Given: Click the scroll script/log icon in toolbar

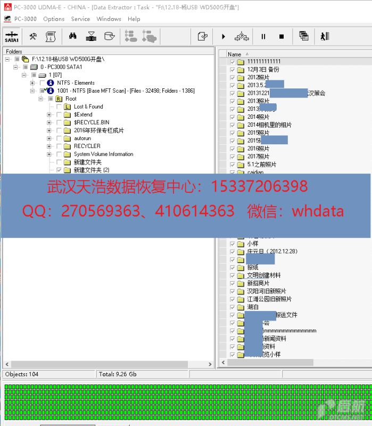Looking at the screenshot, I should [x=51, y=36].
